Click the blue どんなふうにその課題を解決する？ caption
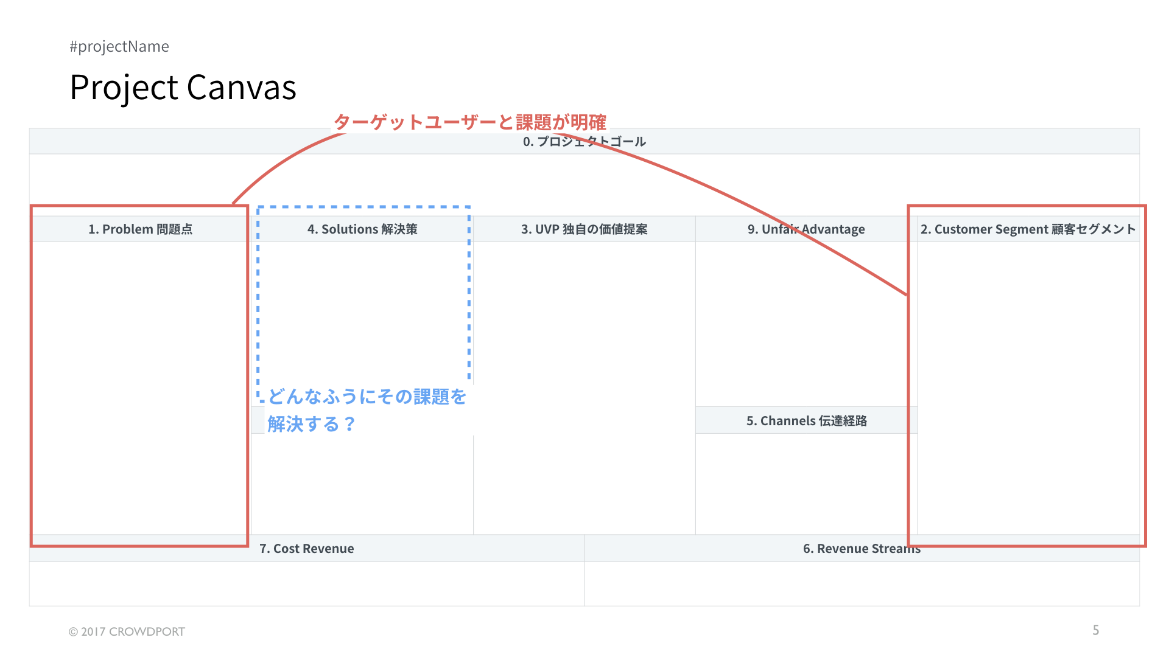The height and width of the screenshot is (657, 1169). coord(367,411)
